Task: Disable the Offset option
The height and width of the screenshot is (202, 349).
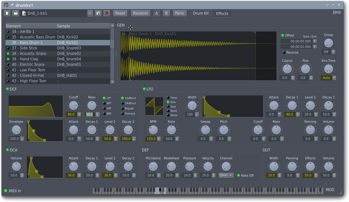Action: [288, 35]
